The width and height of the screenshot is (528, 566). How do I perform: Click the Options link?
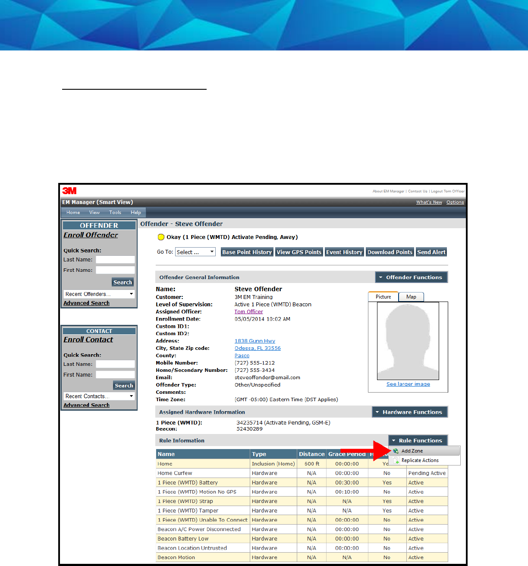click(x=455, y=202)
